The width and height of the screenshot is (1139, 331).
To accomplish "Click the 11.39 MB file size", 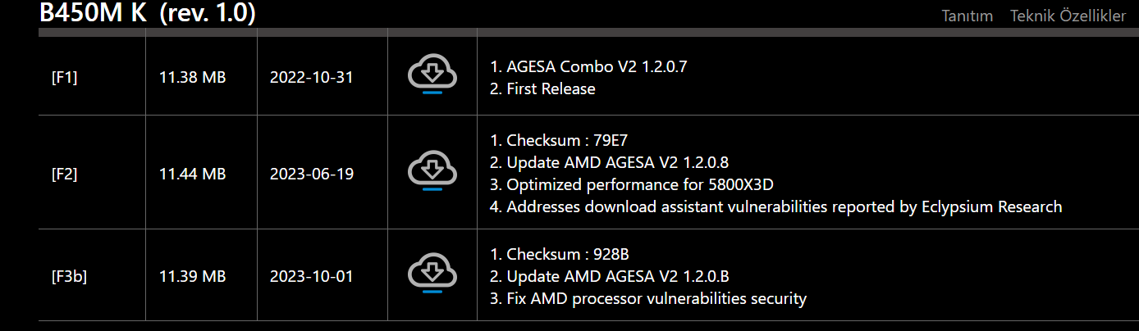I will click(192, 276).
